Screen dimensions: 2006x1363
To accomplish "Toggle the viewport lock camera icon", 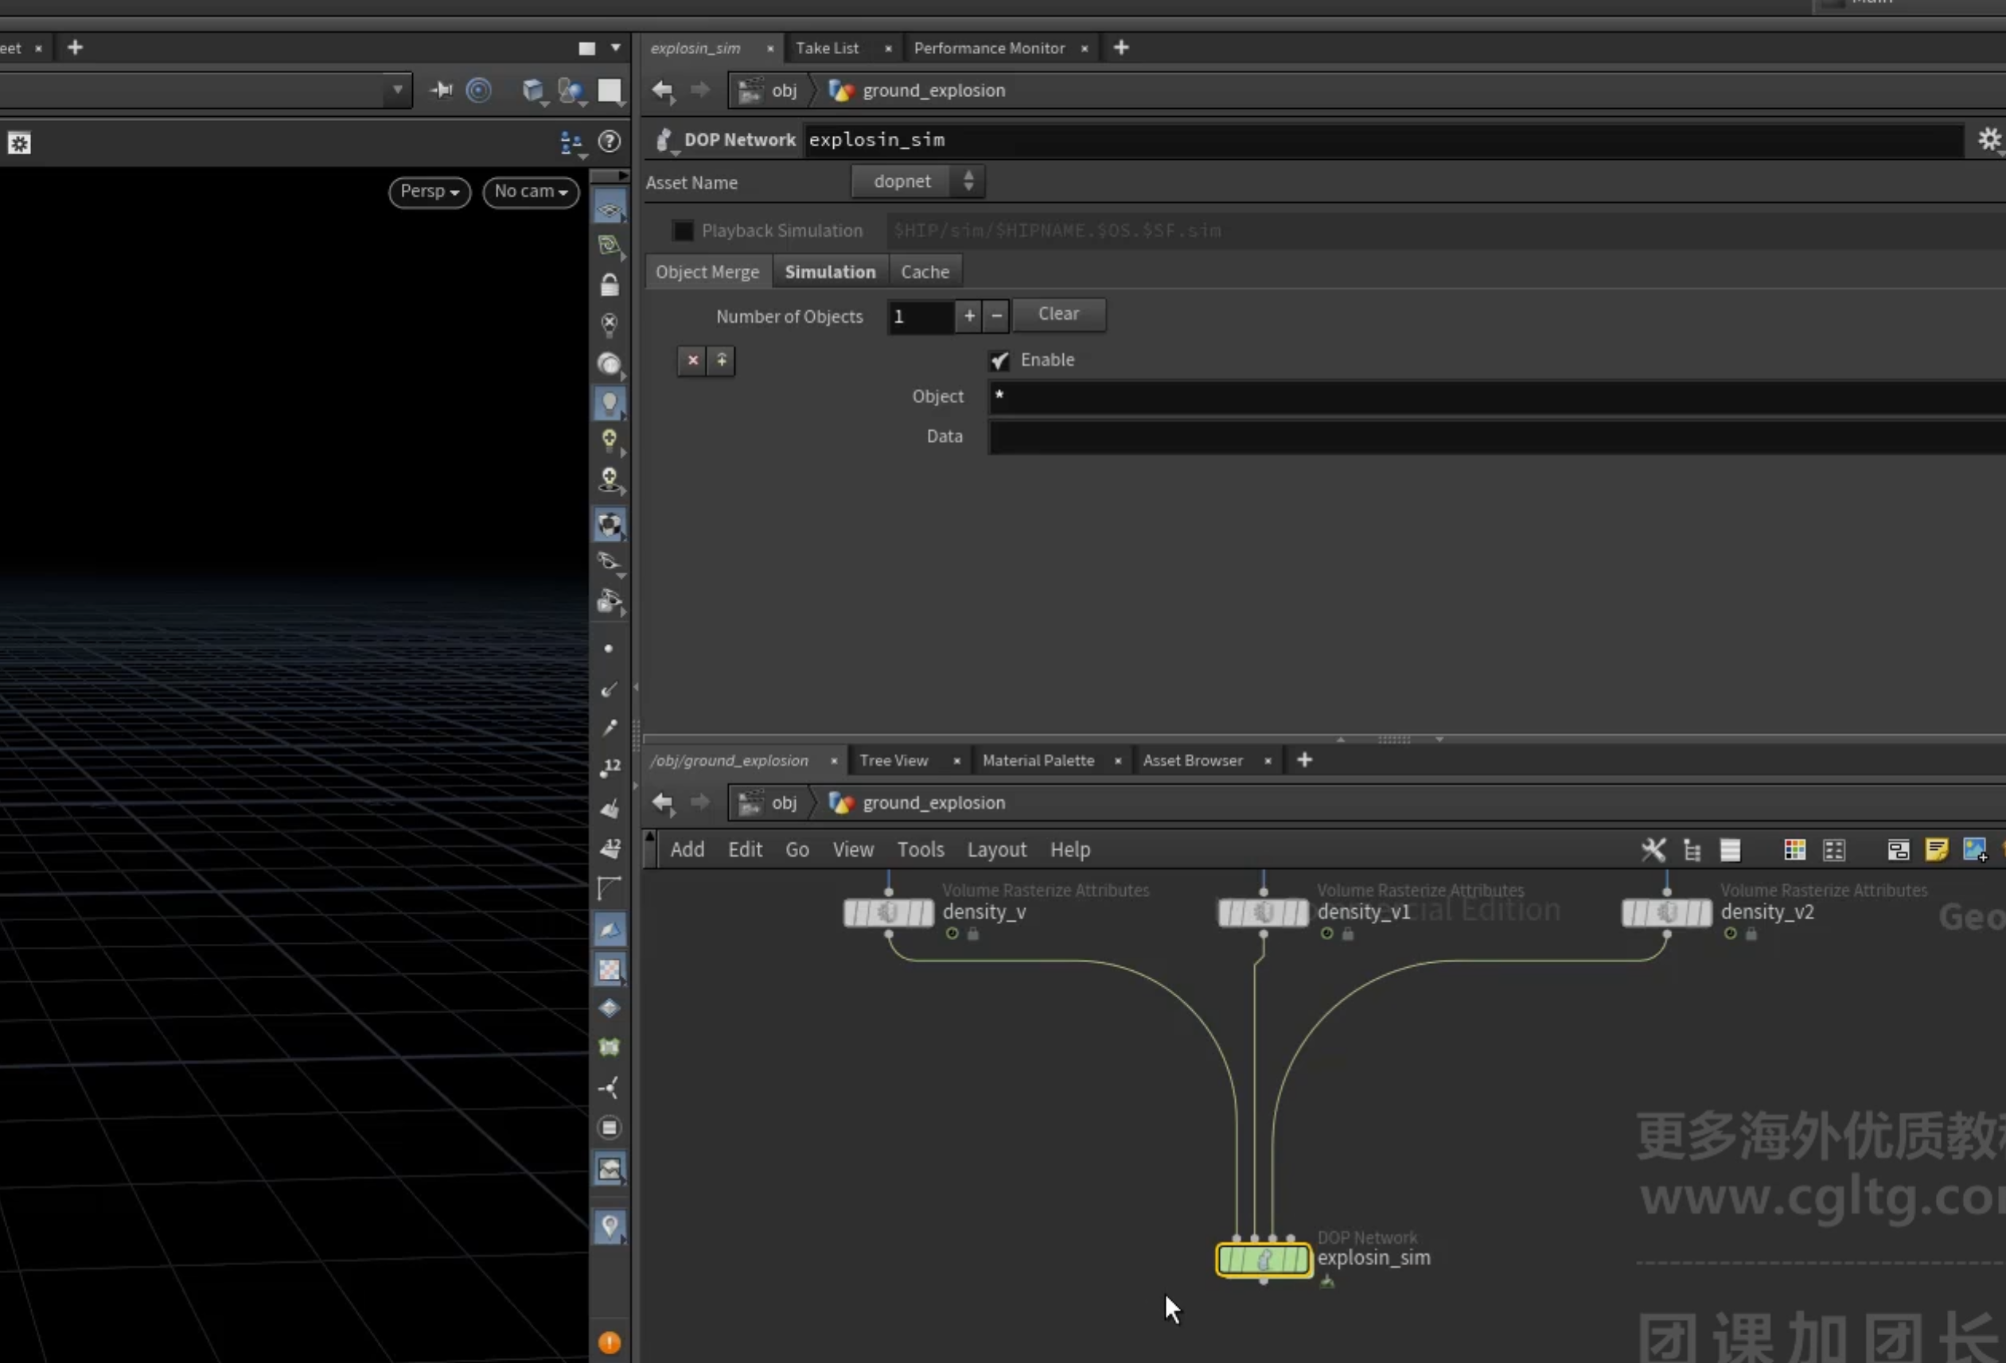I will (610, 285).
